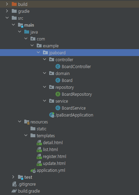This screenshot has width=139, height=195.
Task: Collapse the domain package arrow
Action: tap(44, 73)
